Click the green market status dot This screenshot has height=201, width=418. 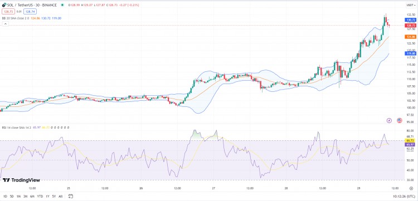(62, 5)
